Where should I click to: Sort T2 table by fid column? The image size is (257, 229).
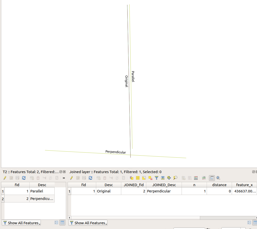click(x=17, y=185)
